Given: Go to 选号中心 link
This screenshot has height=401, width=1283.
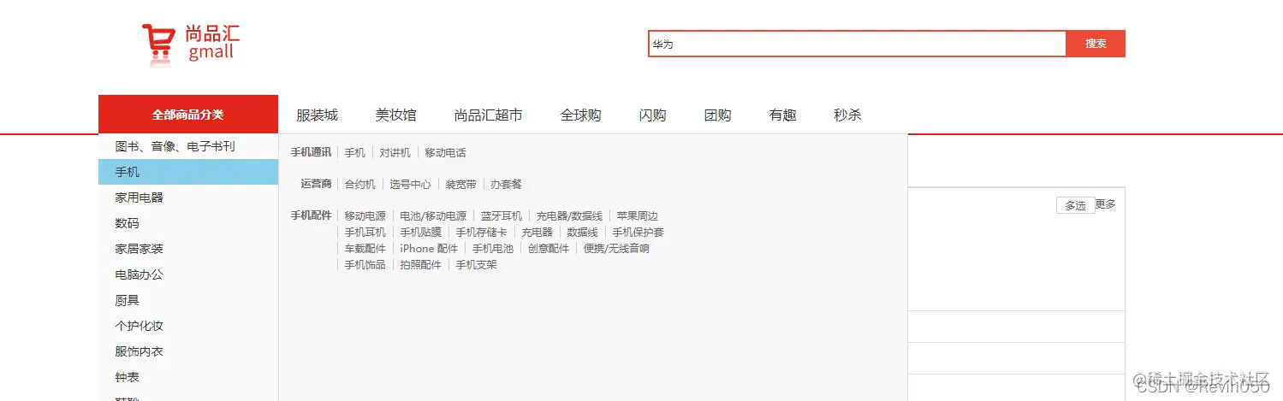Looking at the screenshot, I should [x=411, y=184].
